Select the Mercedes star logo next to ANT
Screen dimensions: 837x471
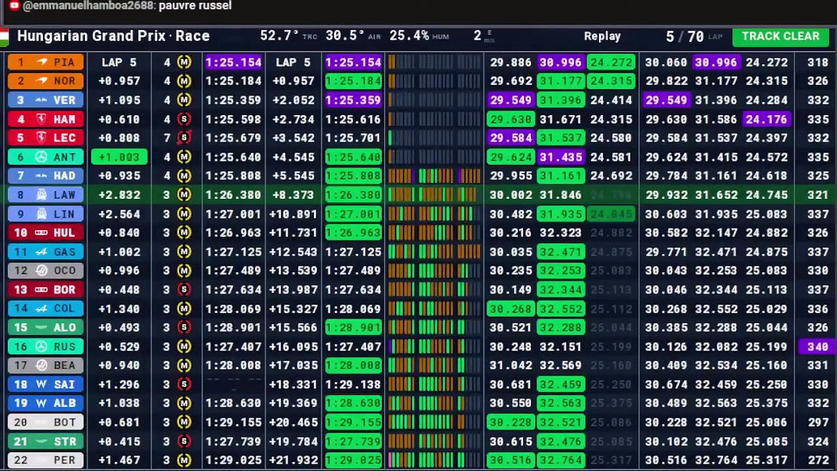42,157
